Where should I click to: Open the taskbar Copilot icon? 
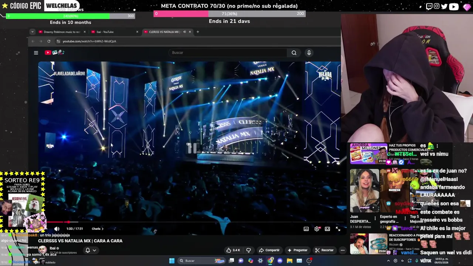click(251, 261)
